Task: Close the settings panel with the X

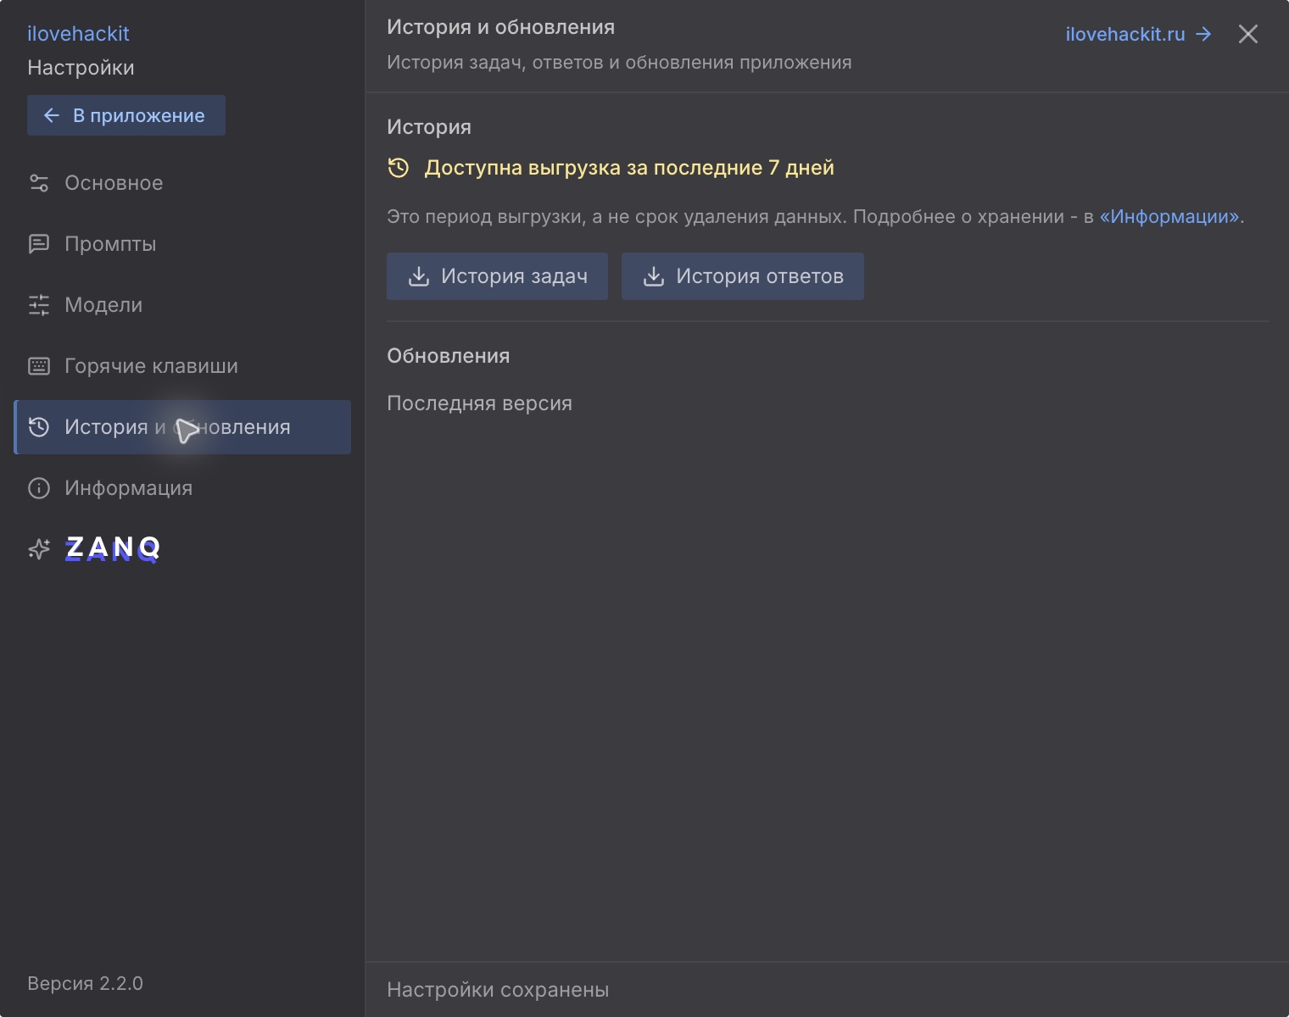Action: click(1248, 34)
